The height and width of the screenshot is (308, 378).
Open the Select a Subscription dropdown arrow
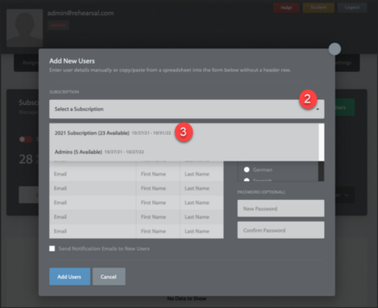click(x=317, y=109)
